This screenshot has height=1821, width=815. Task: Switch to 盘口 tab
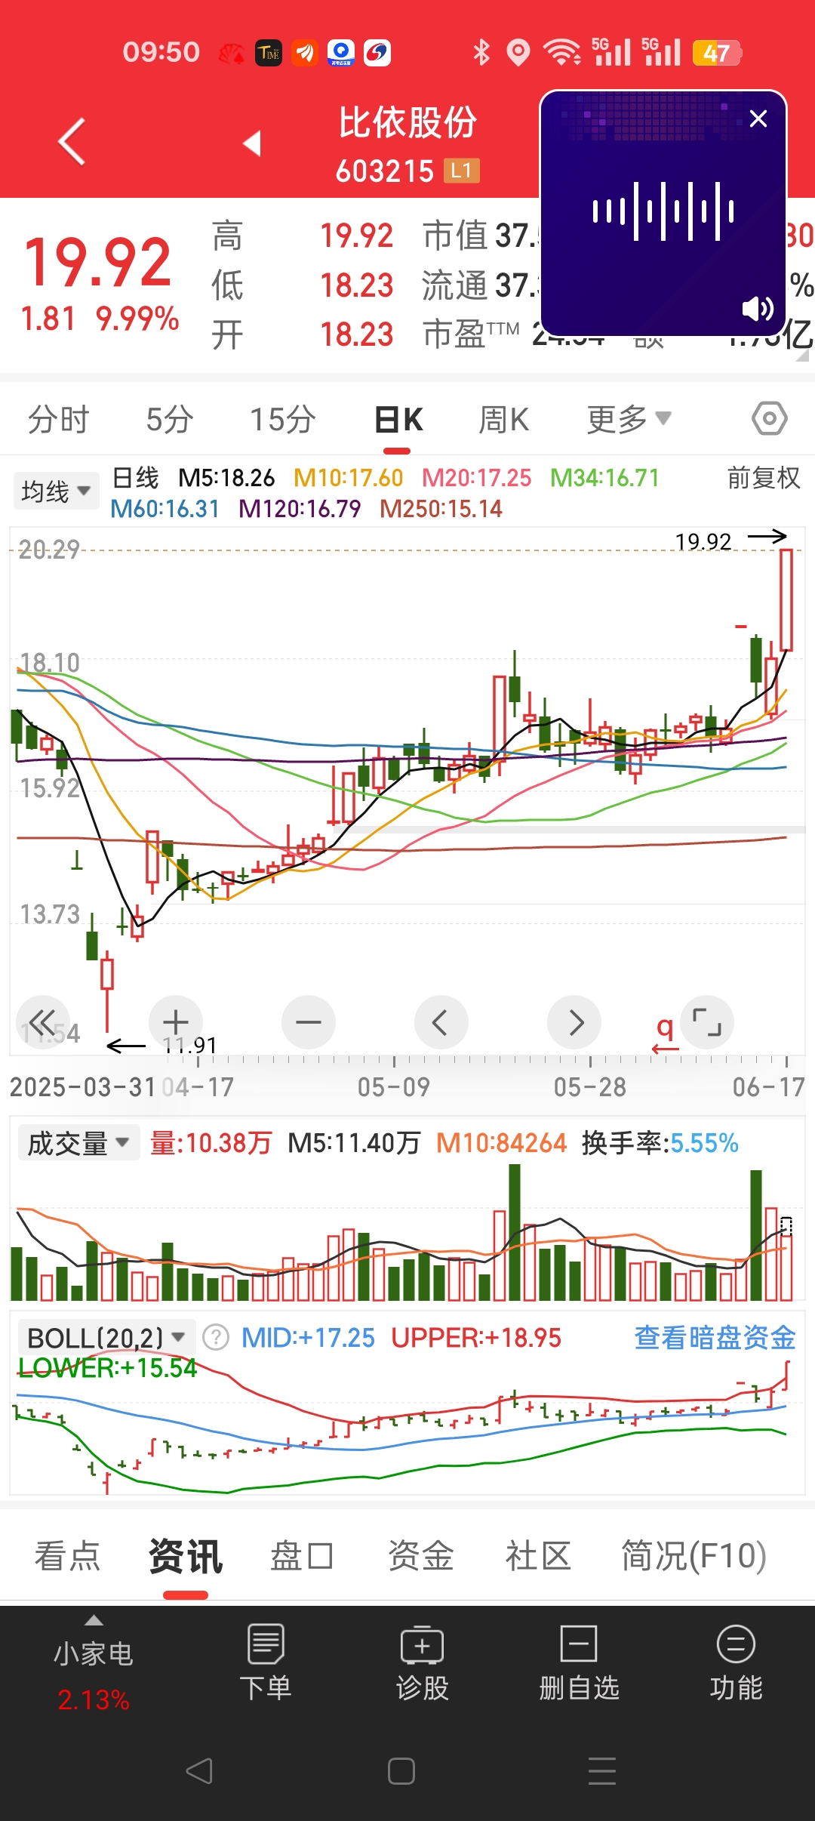pyautogui.click(x=302, y=1556)
